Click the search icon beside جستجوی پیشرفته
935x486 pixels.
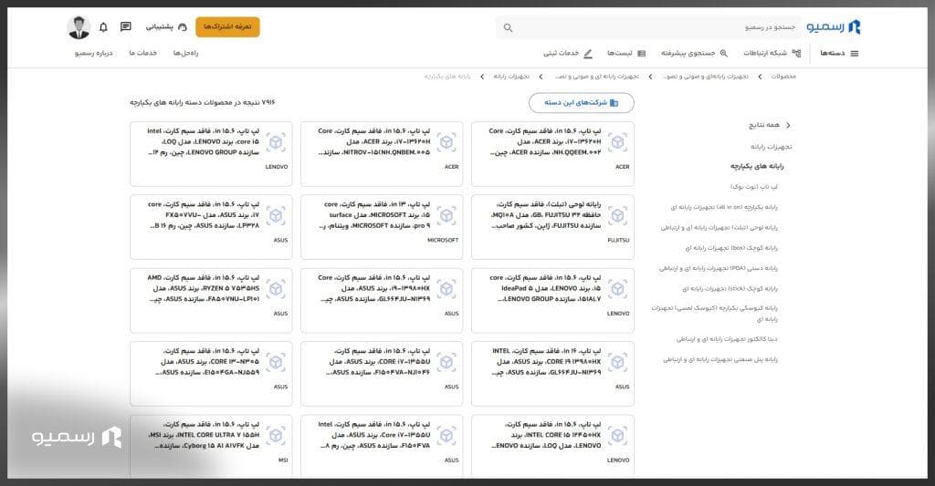tap(724, 54)
